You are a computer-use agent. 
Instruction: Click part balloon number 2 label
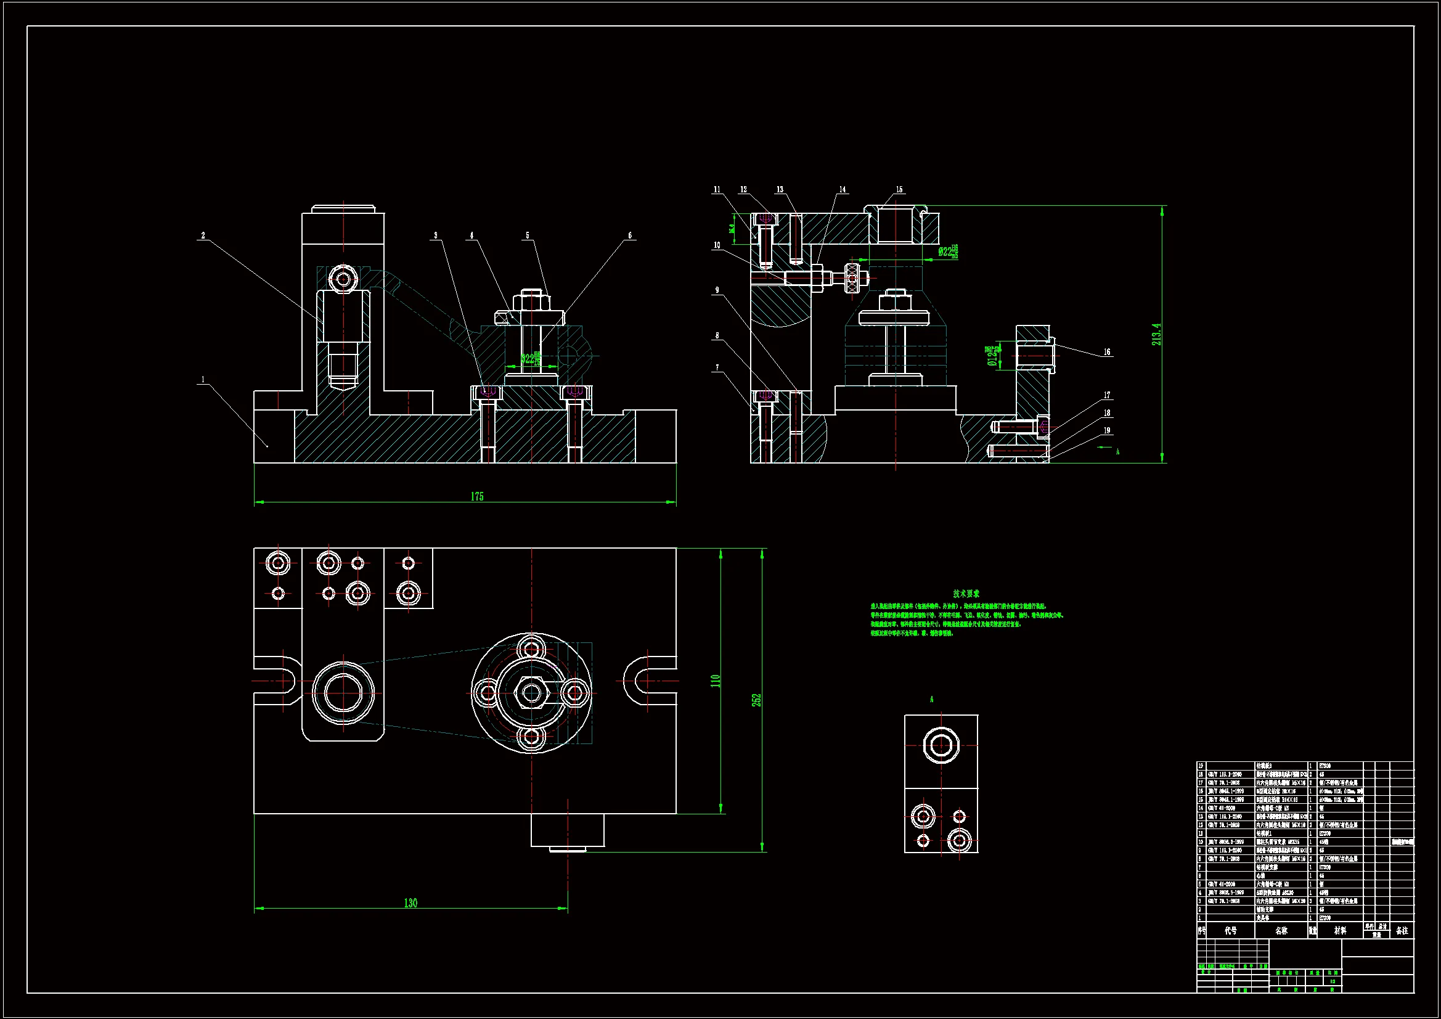pos(203,235)
